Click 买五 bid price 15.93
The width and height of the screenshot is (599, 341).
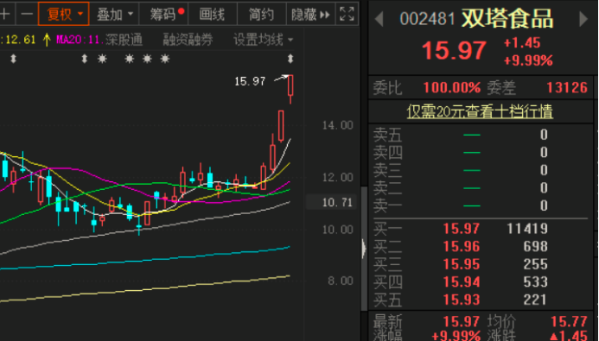(461, 300)
